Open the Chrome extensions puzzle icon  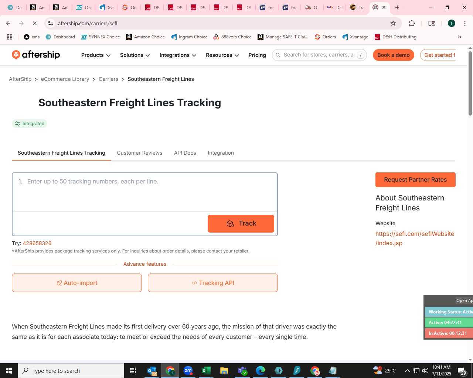point(412,23)
